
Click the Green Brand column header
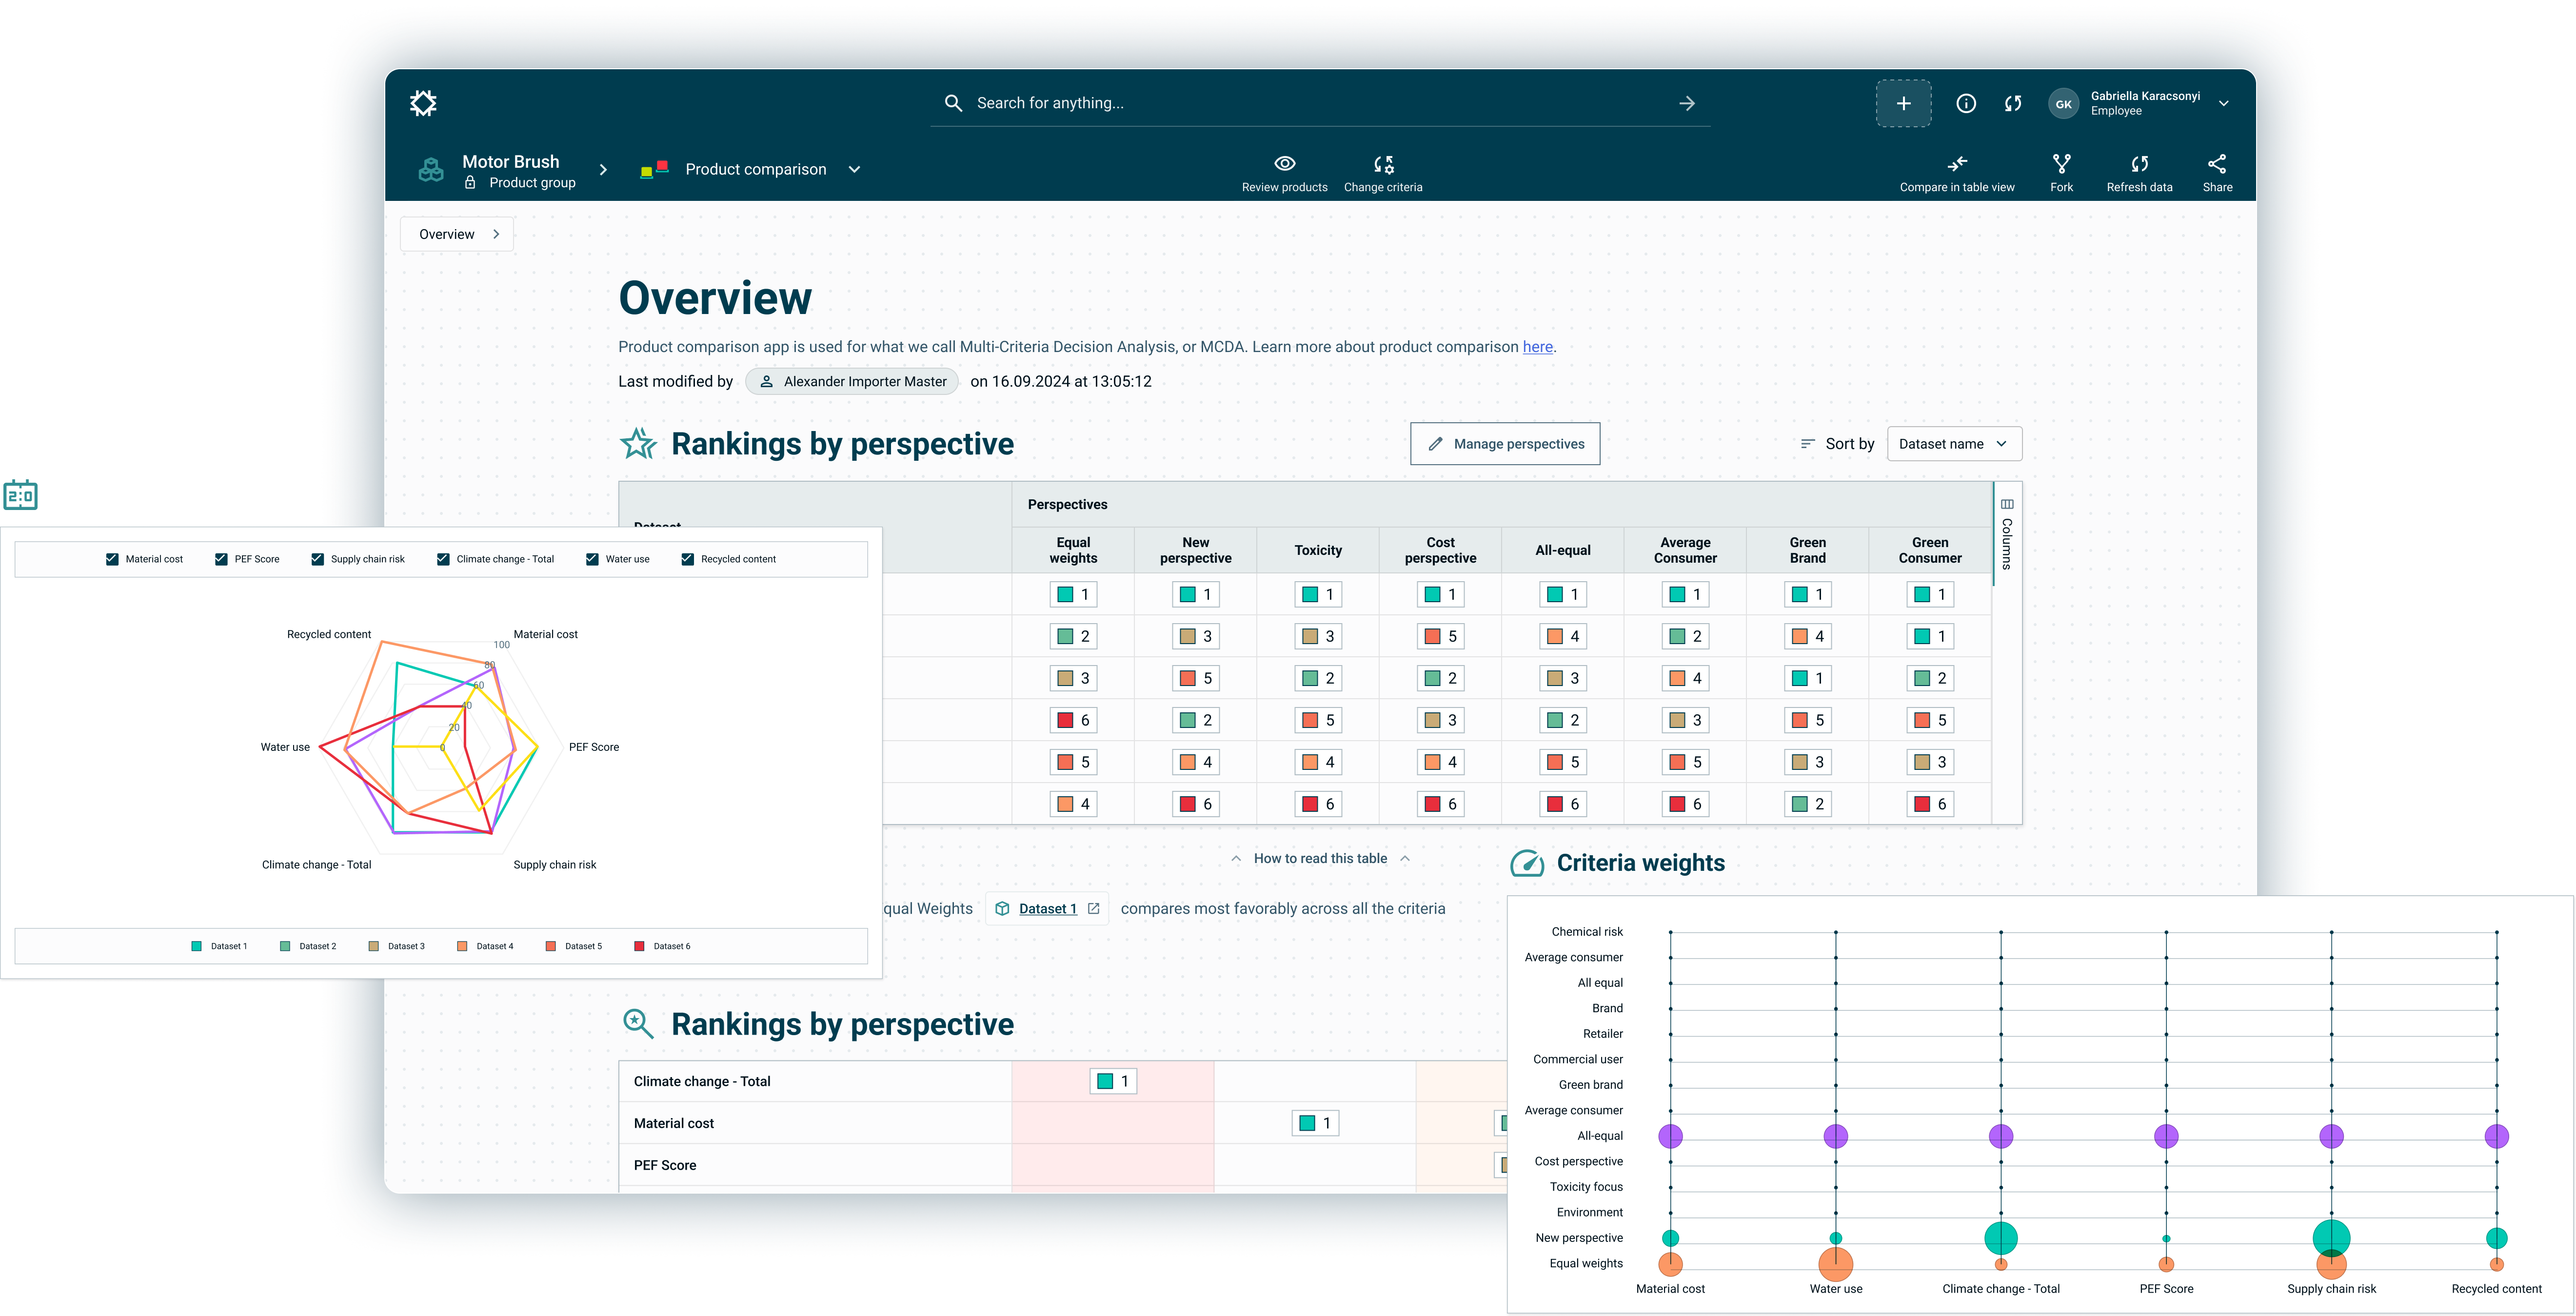pyautogui.click(x=1807, y=550)
